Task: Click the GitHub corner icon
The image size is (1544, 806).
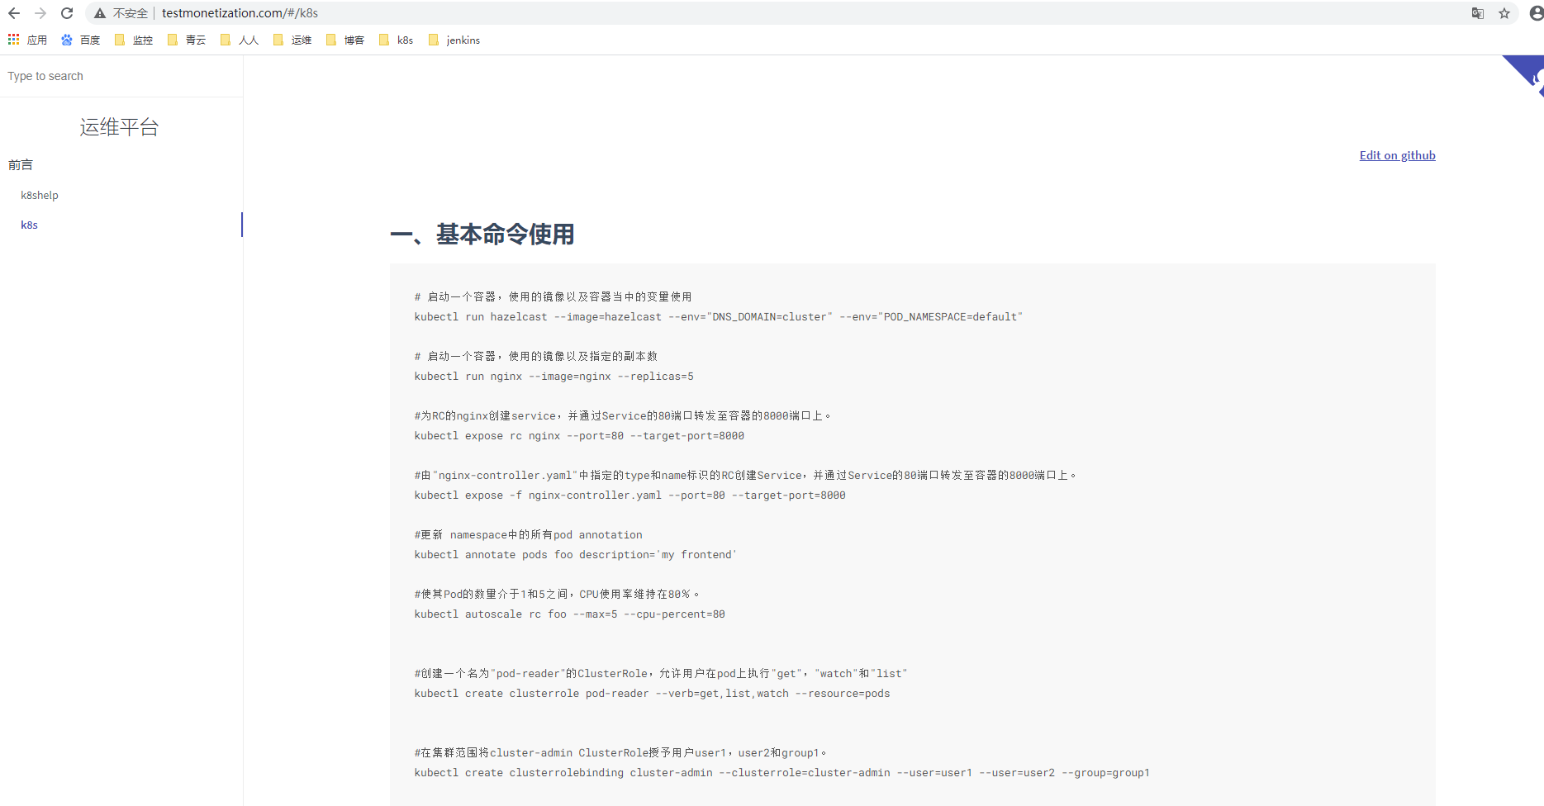Action: coord(1527,74)
